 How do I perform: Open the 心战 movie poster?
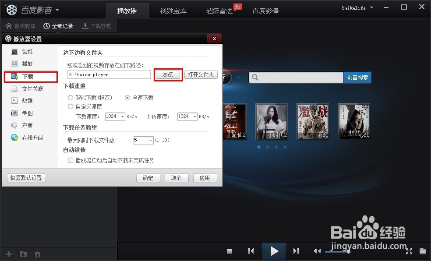pyautogui.click(x=354, y=122)
